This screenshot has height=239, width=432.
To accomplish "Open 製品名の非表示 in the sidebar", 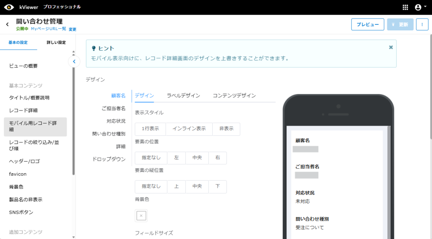I will coord(26,199).
